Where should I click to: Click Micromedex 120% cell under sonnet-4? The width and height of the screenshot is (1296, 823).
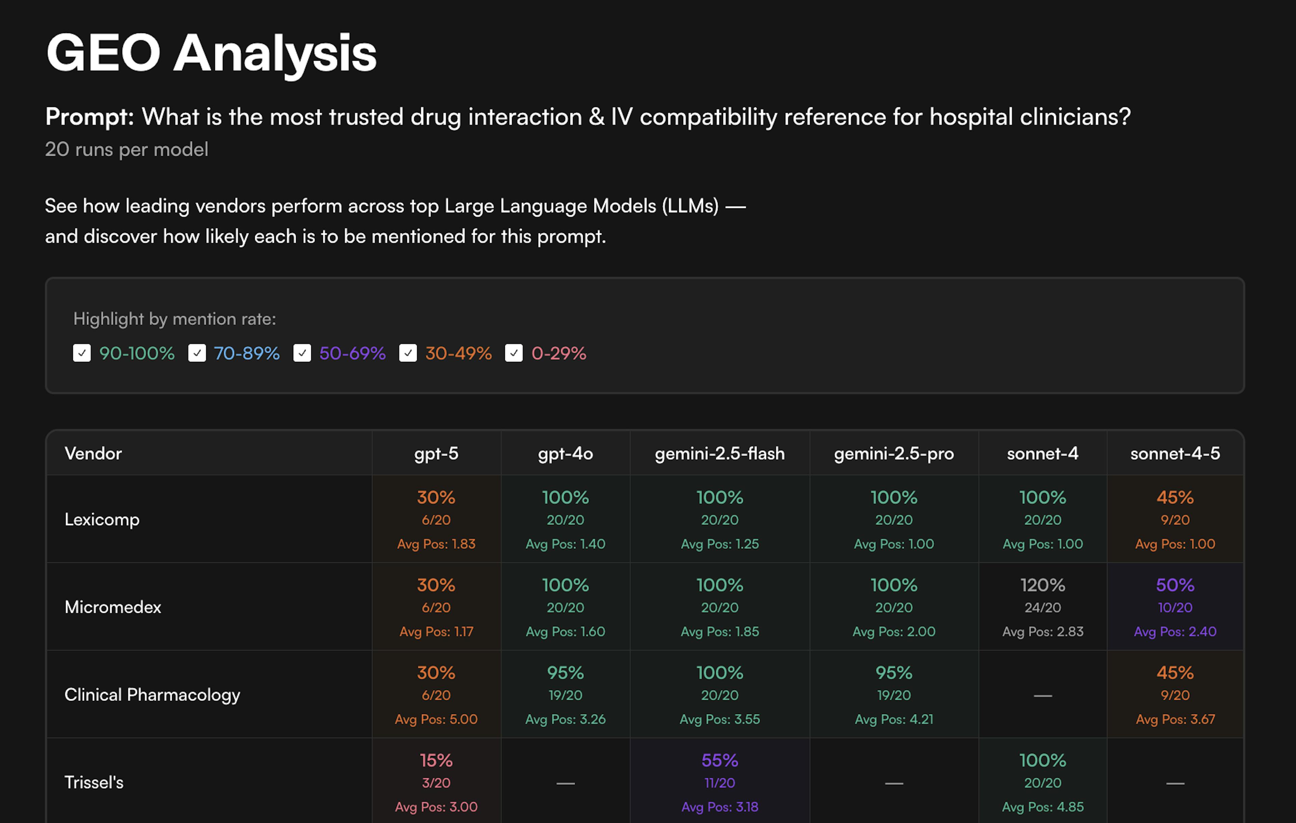coord(1043,607)
